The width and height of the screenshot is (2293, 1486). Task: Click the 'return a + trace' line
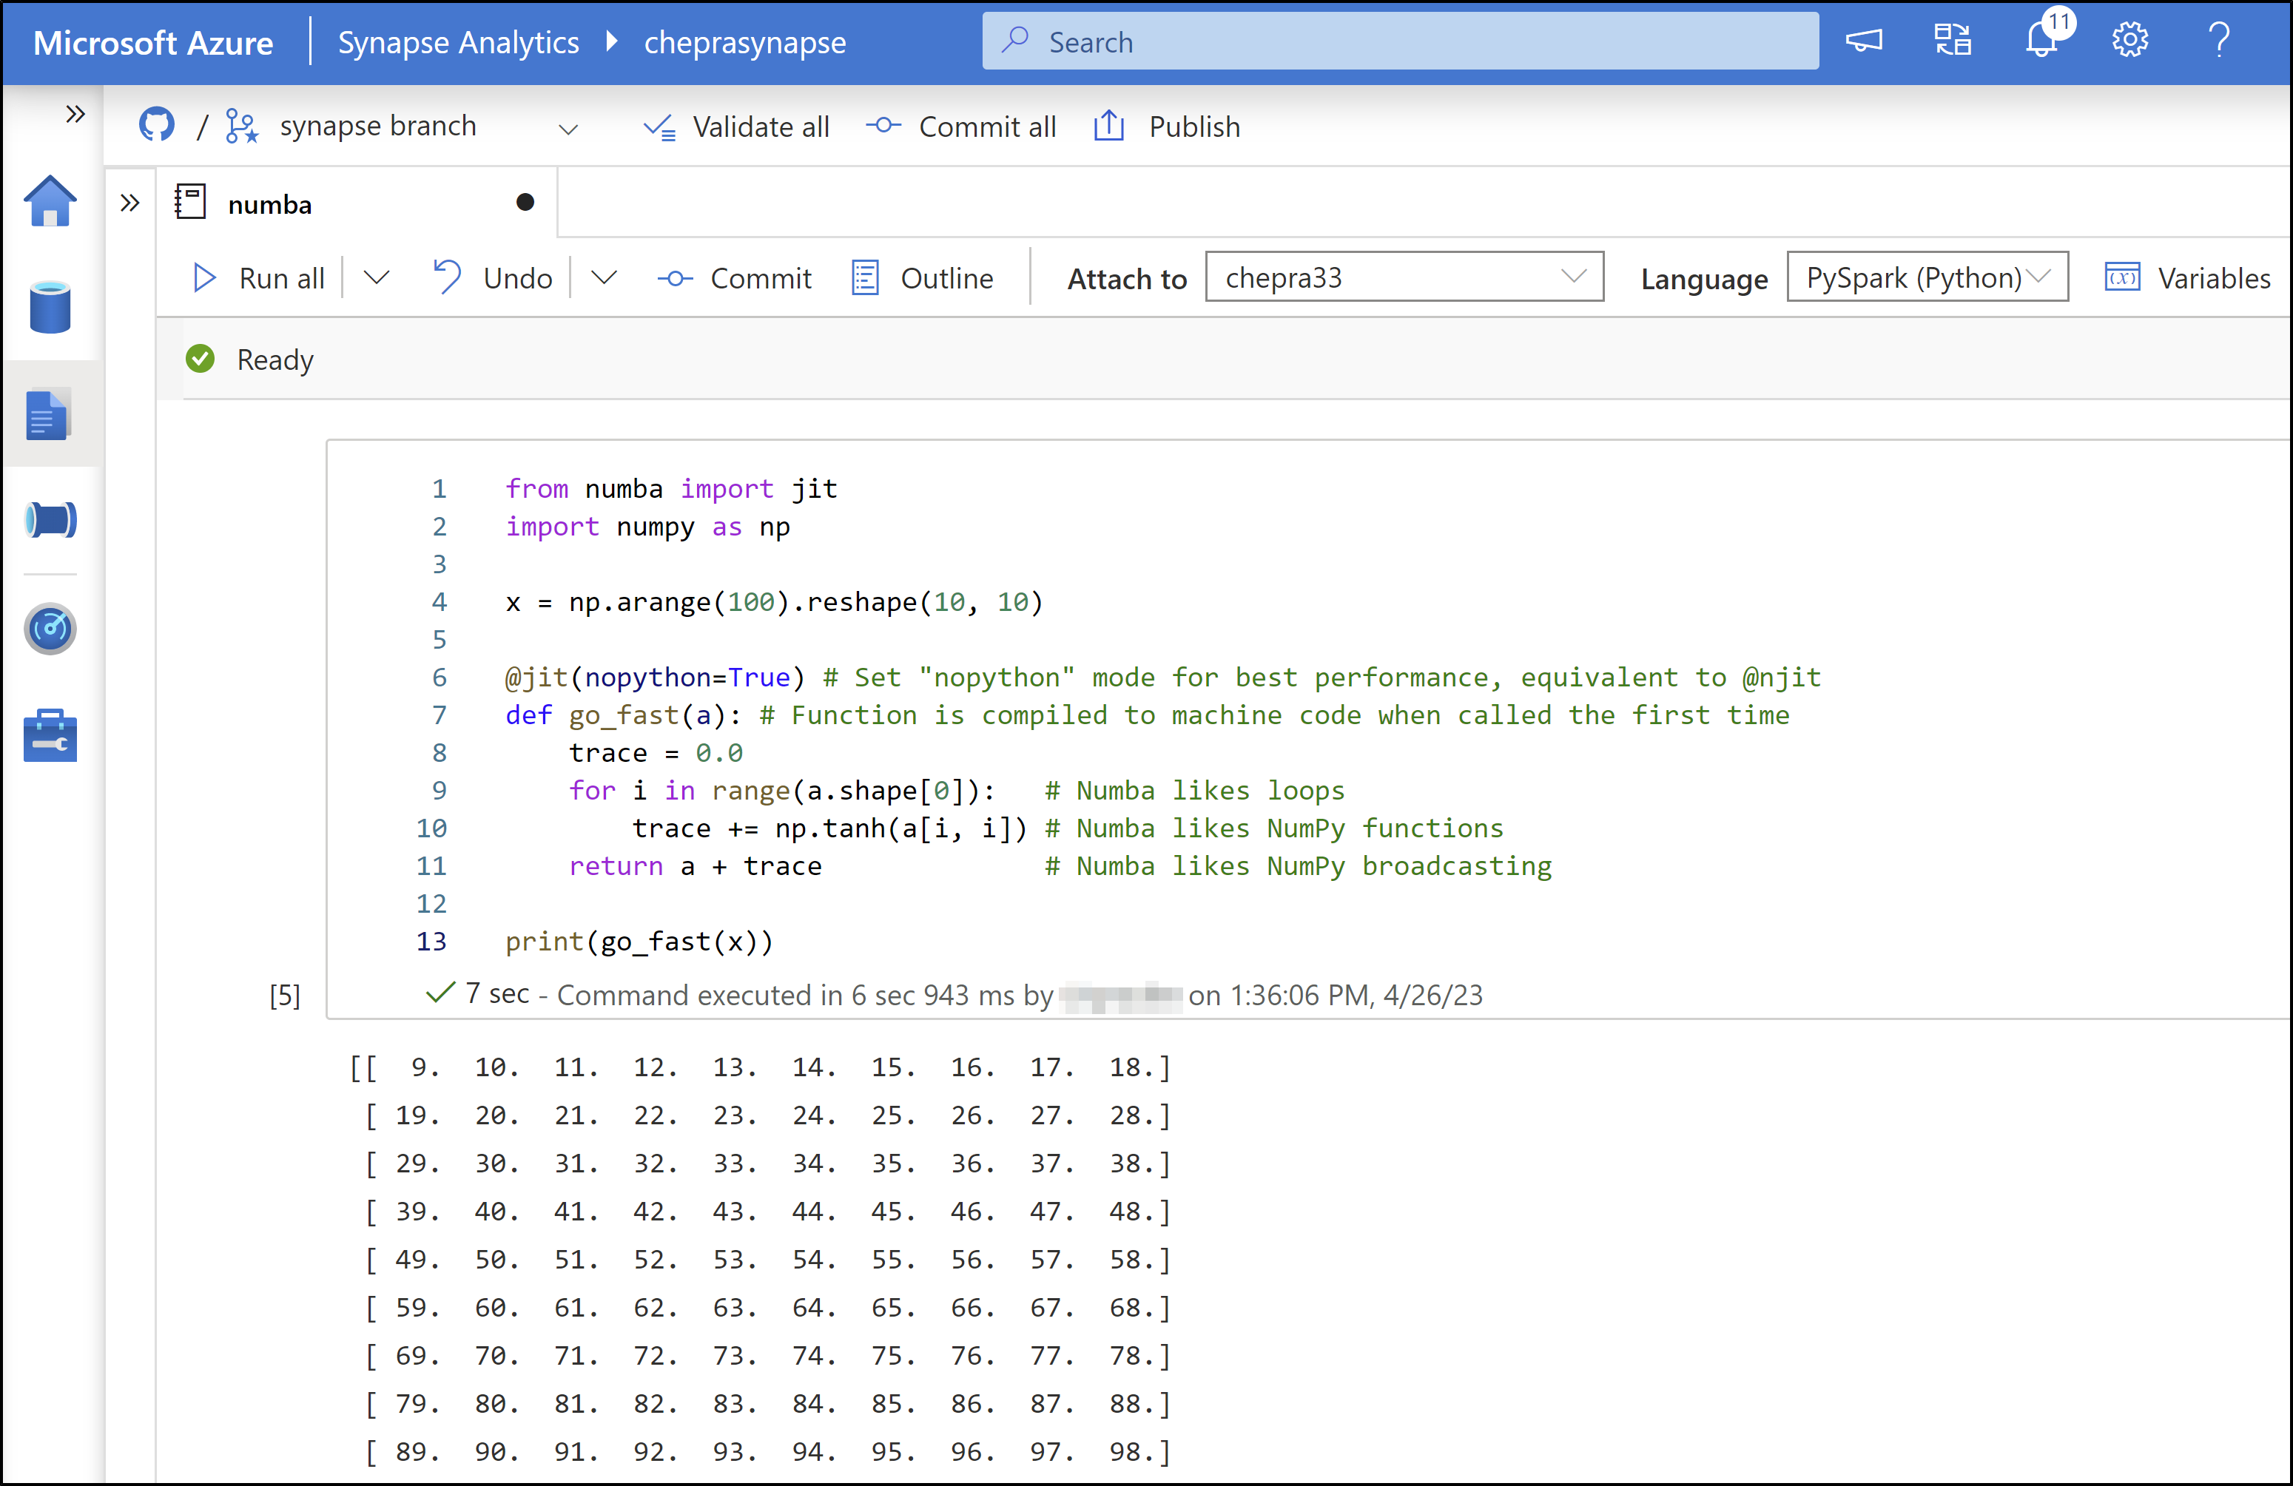click(x=696, y=867)
